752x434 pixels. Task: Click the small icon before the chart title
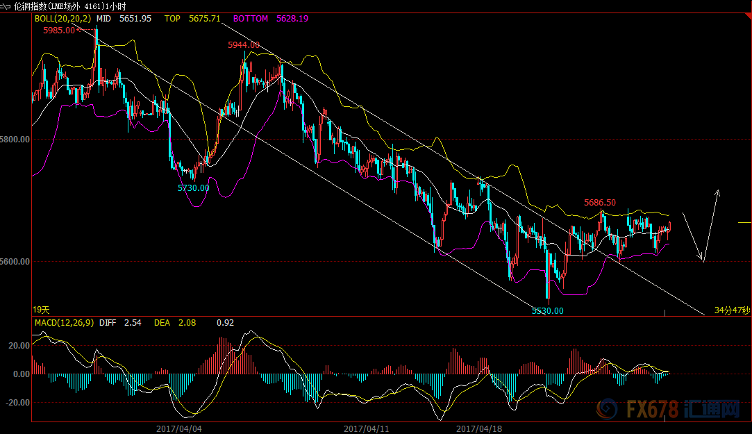[x=6, y=6]
